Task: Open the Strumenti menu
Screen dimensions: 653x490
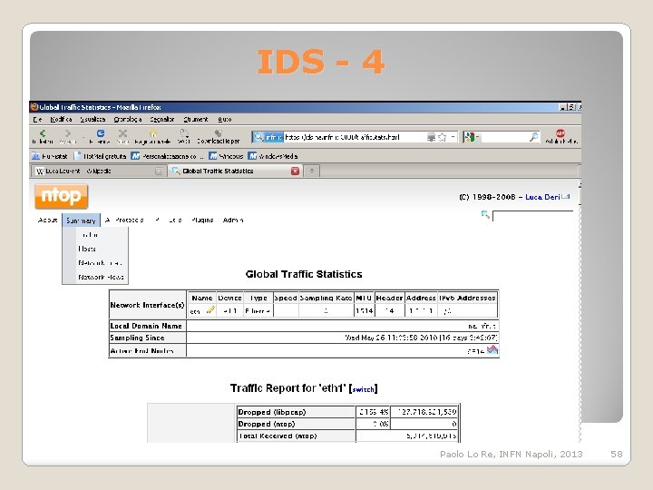Action: point(196,119)
